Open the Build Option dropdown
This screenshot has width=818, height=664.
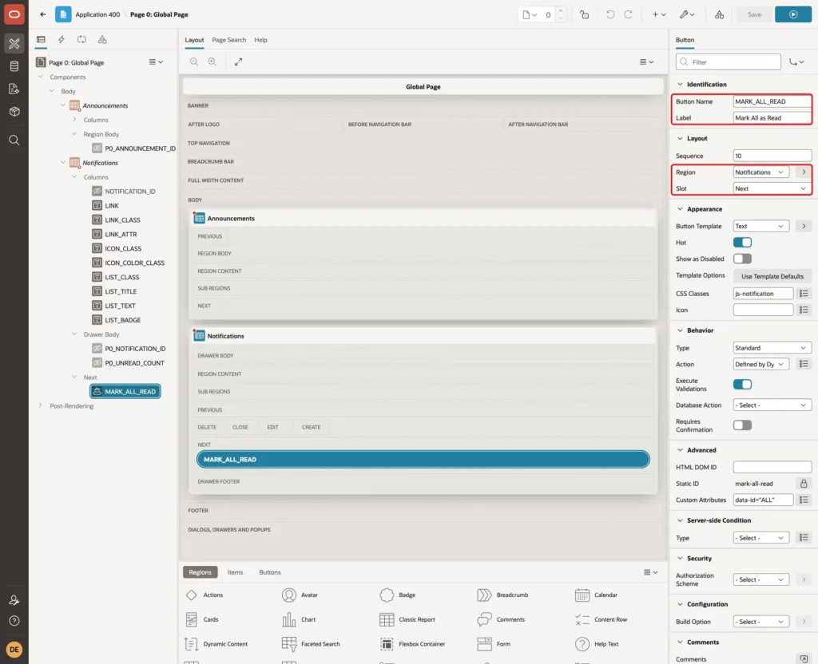click(x=760, y=622)
